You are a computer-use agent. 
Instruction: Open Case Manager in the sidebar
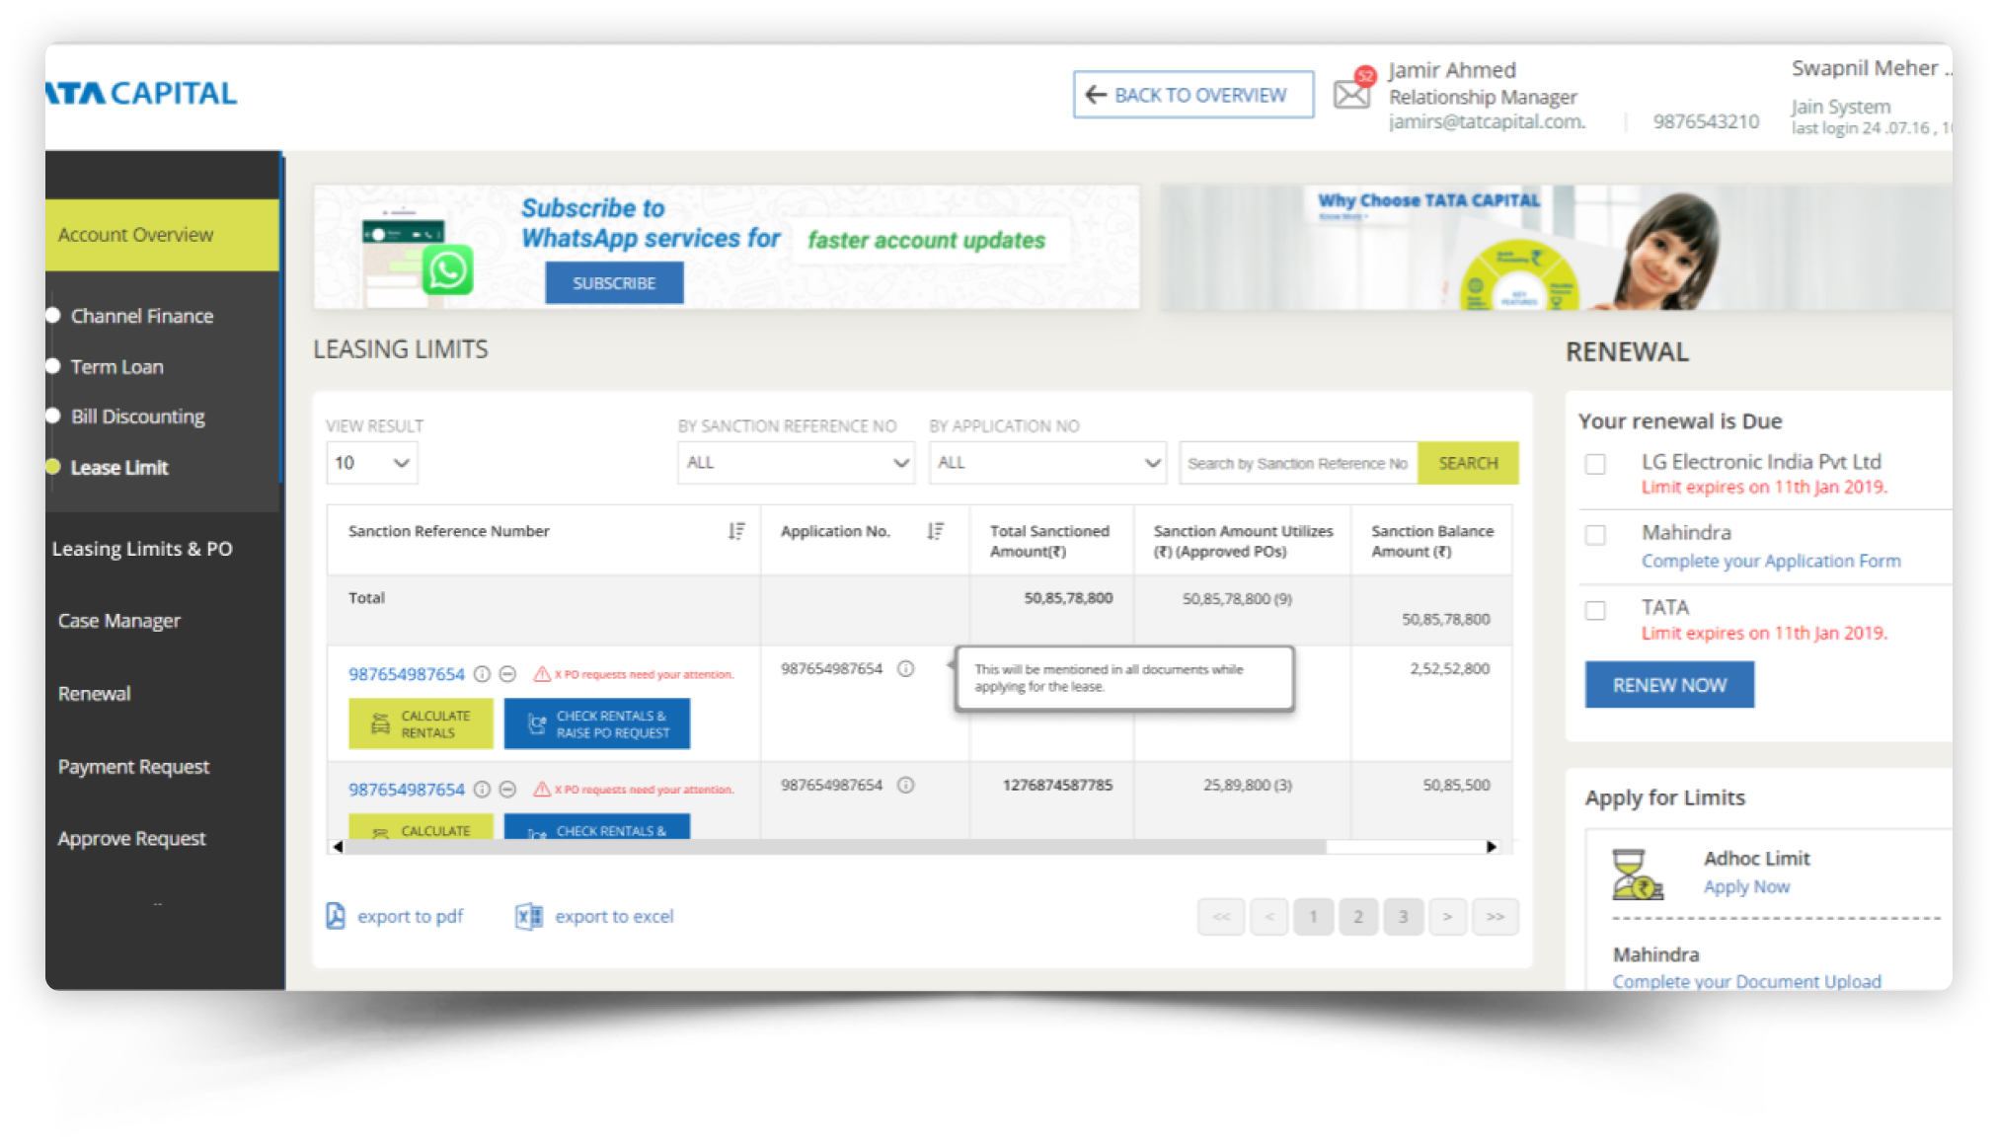[119, 621]
